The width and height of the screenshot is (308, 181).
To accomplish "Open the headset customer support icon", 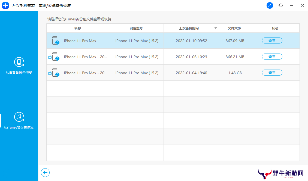I will pyautogui.click(x=281, y=5).
